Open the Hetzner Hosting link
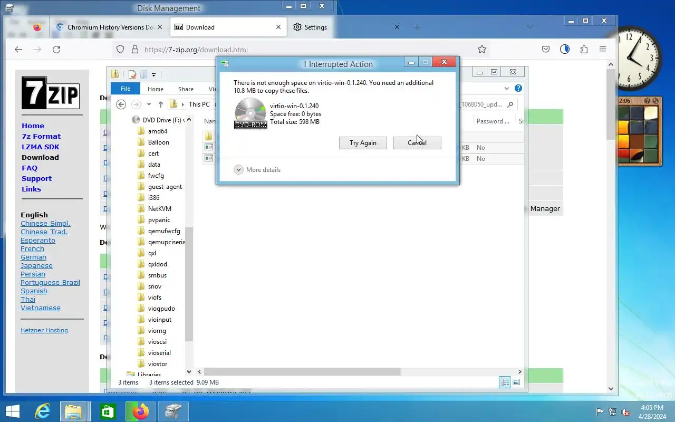The image size is (675, 422). coord(44,331)
